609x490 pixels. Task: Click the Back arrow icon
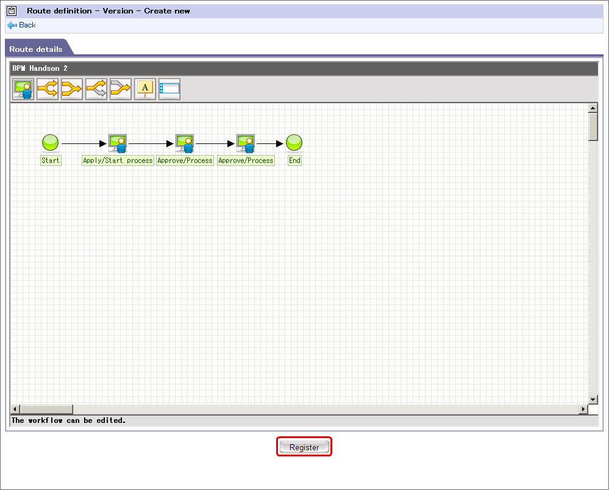click(12, 25)
